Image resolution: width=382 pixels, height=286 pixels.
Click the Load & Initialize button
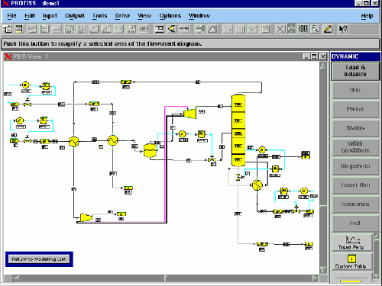pyautogui.click(x=355, y=71)
